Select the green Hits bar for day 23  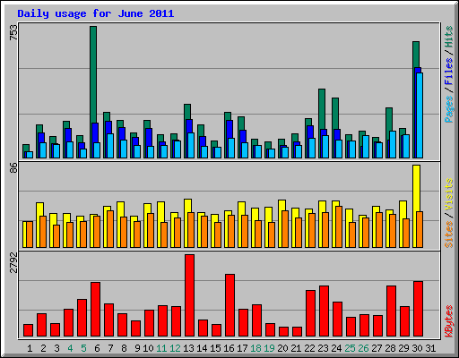coord(322,109)
